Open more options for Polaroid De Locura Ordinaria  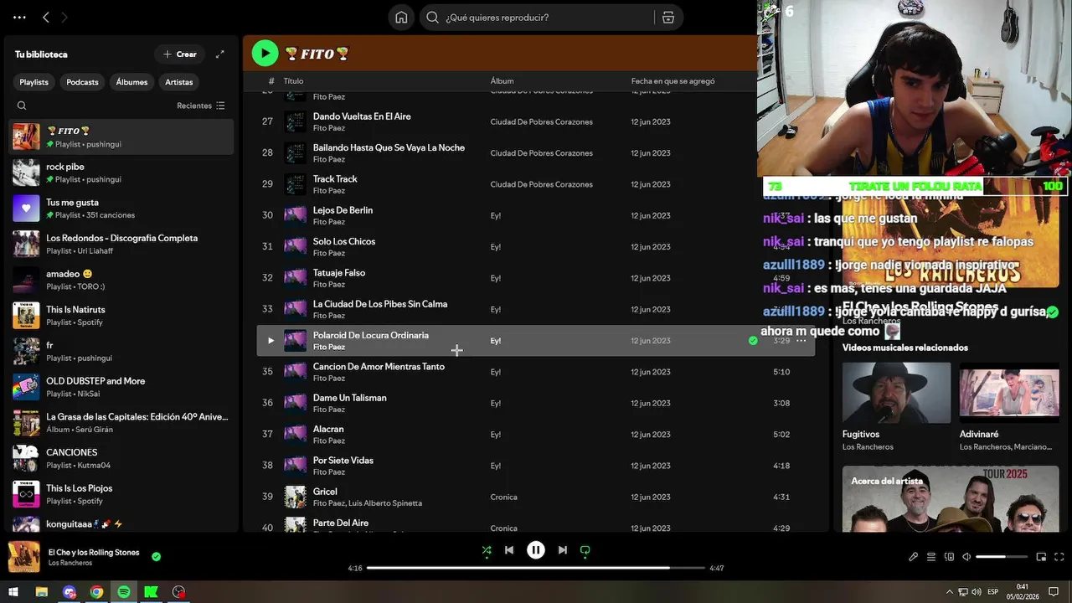801,341
